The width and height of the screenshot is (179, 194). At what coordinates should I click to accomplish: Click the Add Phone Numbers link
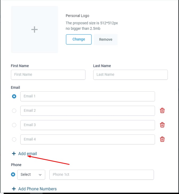point(37,189)
